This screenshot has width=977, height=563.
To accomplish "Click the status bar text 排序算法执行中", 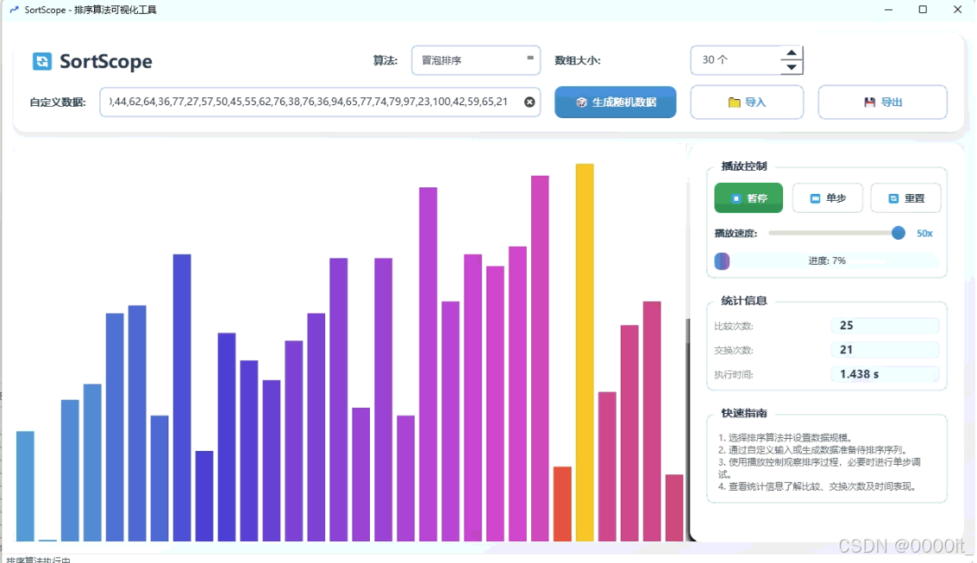I will [x=39, y=560].
